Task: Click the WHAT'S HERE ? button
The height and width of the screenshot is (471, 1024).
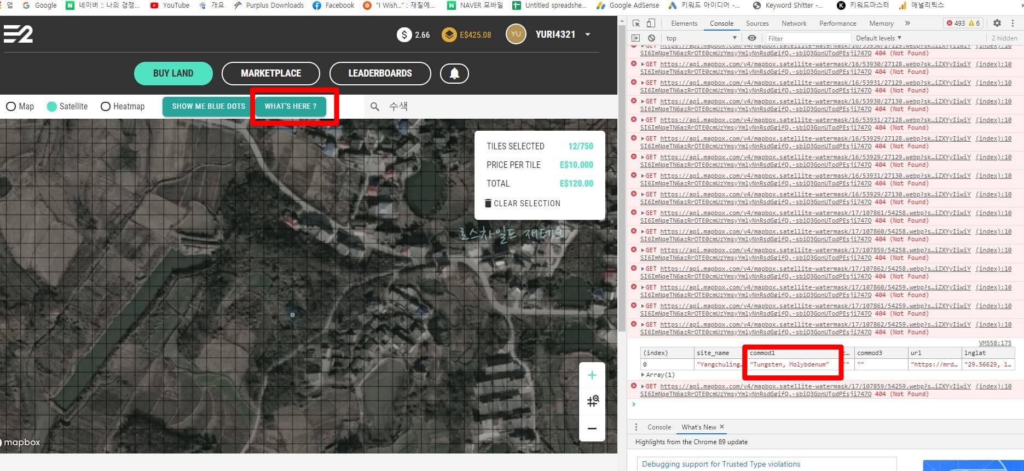Action: coord(291,107)
